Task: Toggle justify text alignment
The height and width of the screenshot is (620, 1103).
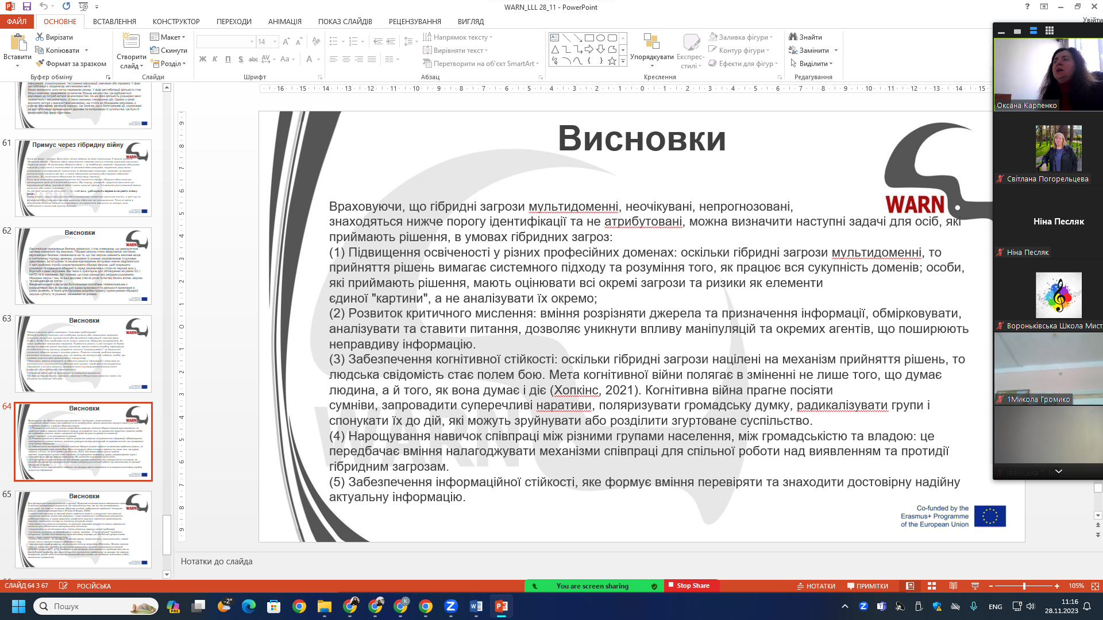Action: click(x=372, y=59)
